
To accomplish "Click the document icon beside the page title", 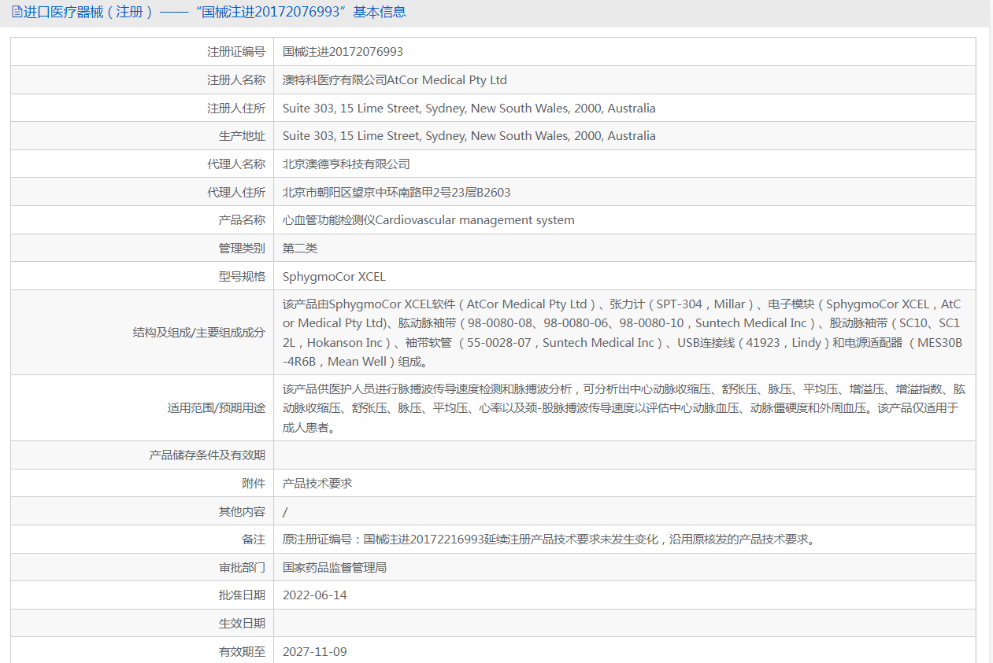I will [x=17, y=12].
